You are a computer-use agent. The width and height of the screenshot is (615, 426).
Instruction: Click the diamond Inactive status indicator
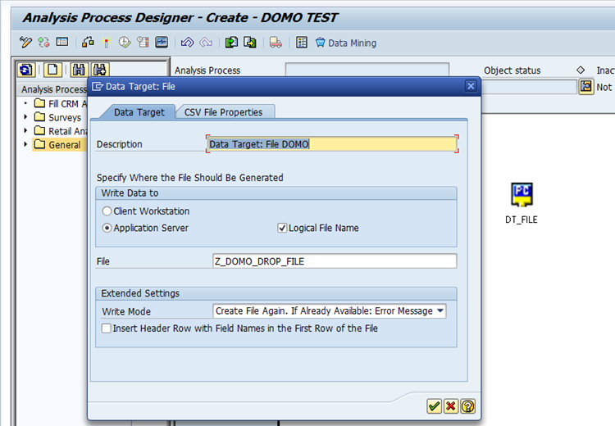pos(581,70)
